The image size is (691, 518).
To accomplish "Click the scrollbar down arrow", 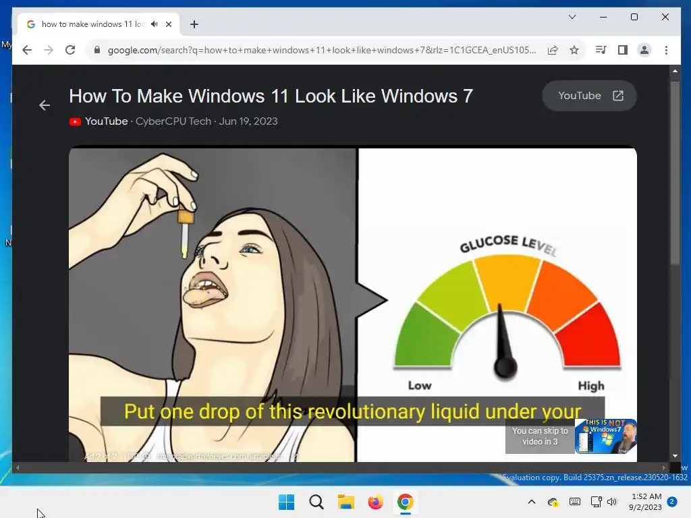I will point(675,457).
